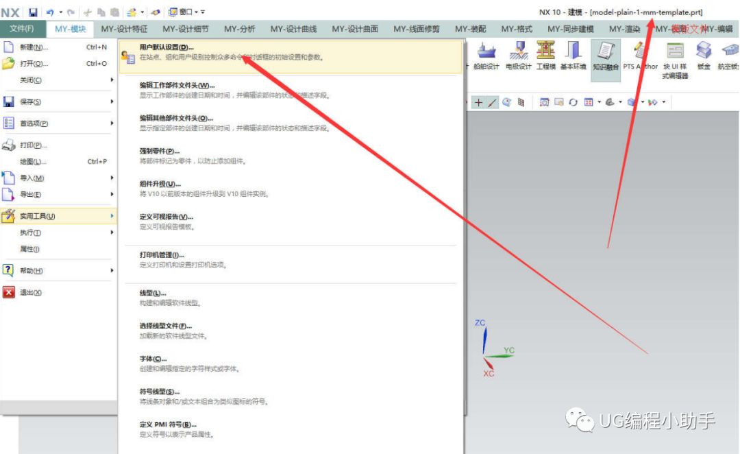Expand the 保存(S) submenu
The width and height of the screenshot is (740, 454).
point(58,101)
